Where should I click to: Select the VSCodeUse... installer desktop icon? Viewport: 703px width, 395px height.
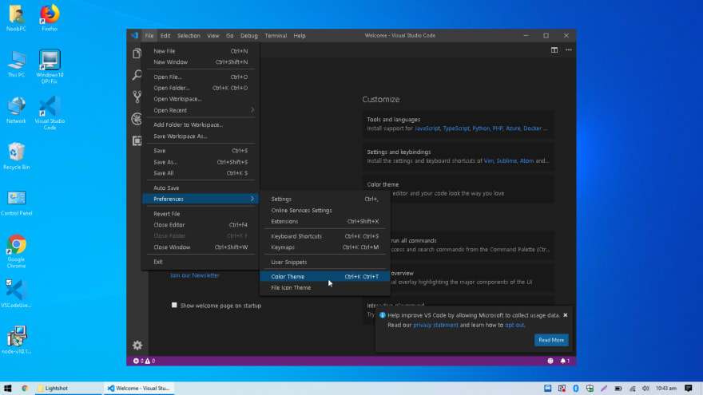(16, 294)
